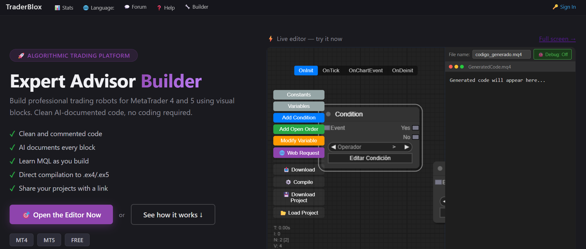Click the wrench Builder icon
Image resolution: width=586 pixels, height=249 pixels.
tap(187, 7)
